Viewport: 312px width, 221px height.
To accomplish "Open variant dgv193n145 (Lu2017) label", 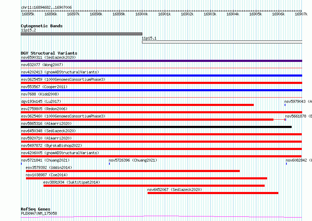I will coord(41,101).
